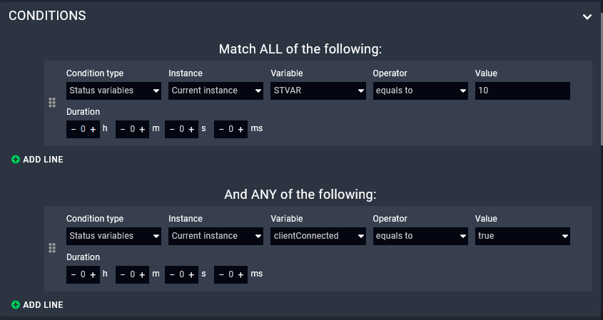
Task: Open the clientConnected variable dropdown
Action: click(x=319, y=236)
